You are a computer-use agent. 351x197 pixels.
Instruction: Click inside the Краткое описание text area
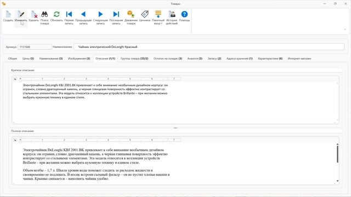tap(174, 102)
